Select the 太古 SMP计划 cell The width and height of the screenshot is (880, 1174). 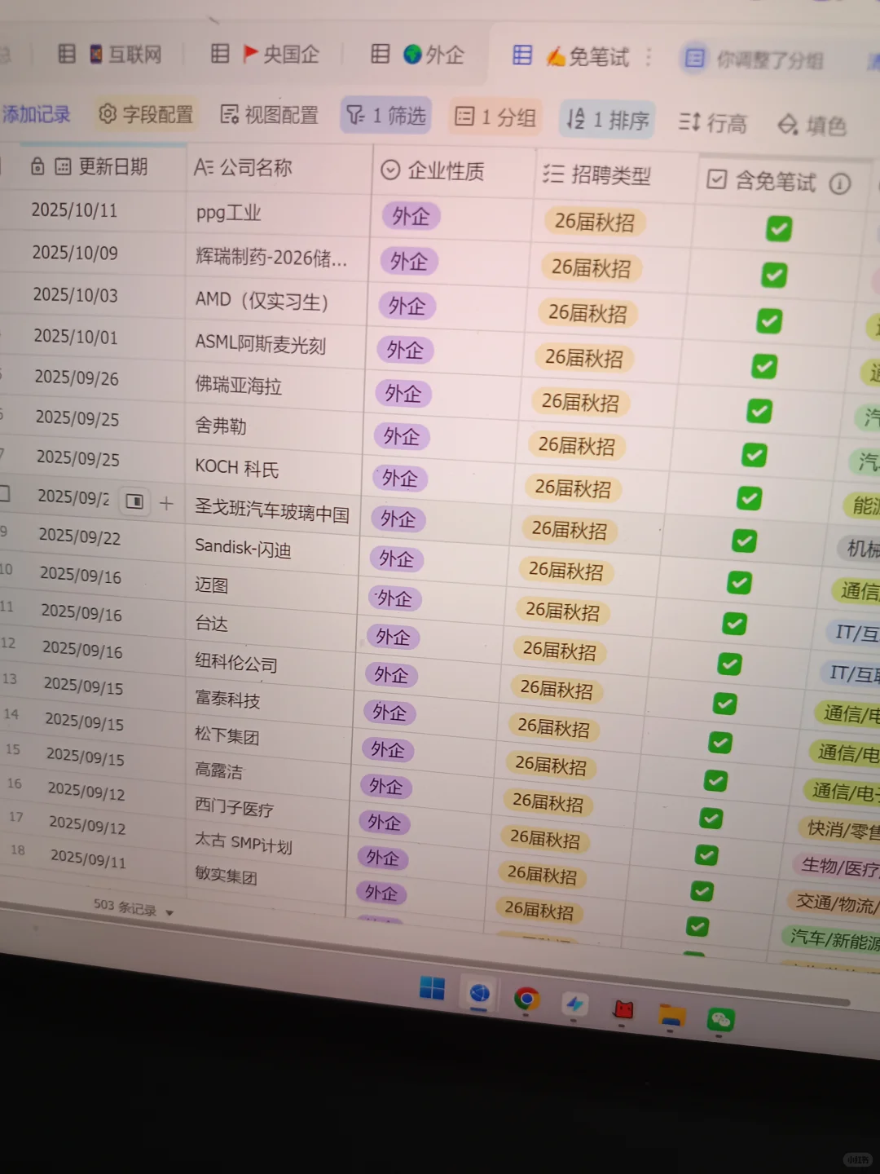(x=266, y=844)
